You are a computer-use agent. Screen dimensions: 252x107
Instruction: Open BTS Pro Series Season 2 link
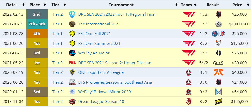pos(115,82)
